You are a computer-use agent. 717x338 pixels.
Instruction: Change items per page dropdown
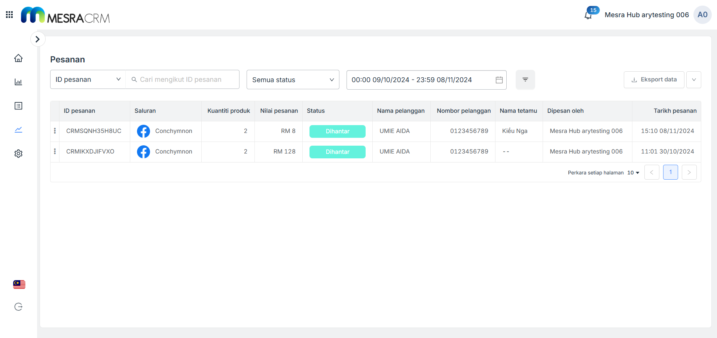[x=633, y=173]
